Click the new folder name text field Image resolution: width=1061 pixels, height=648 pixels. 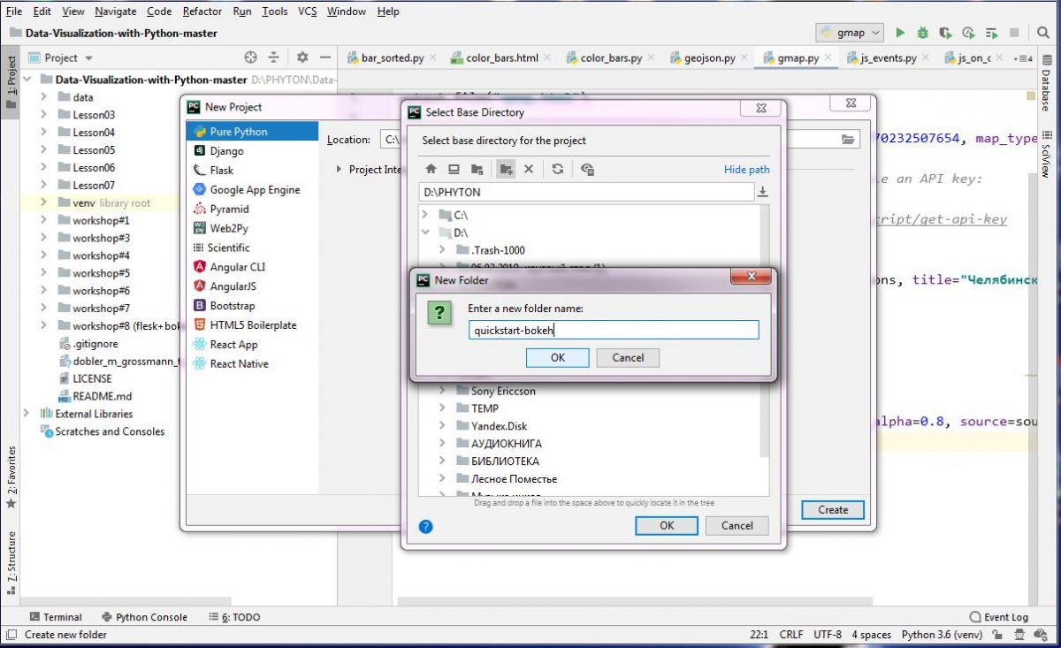[613, 331]
